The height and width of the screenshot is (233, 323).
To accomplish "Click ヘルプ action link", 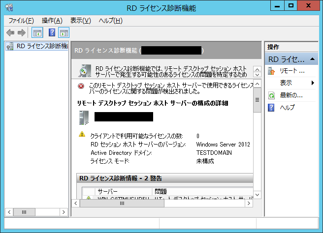I will click(287, 108).
